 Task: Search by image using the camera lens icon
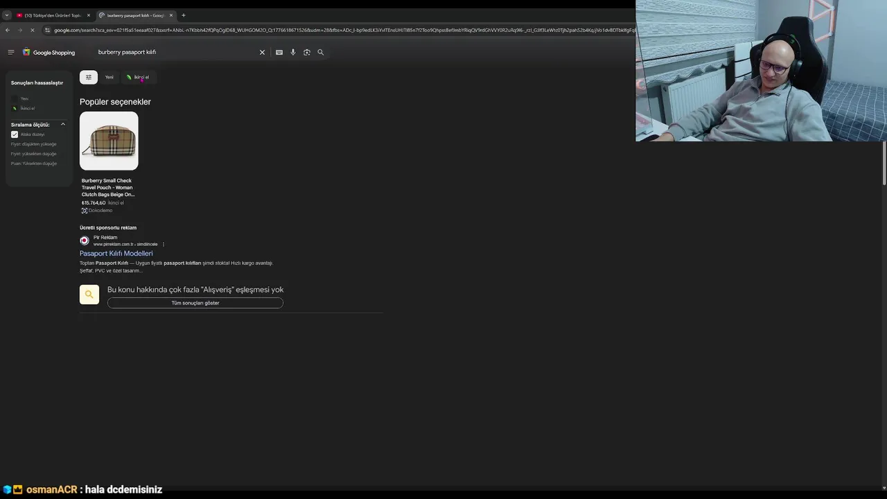click(307, 52)
